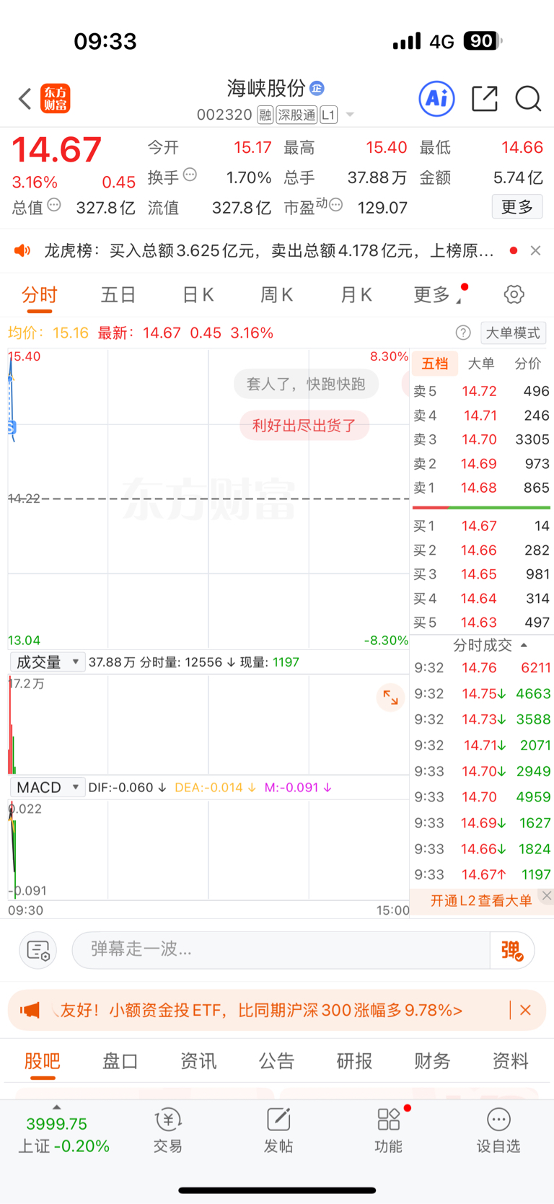Open the 研报 tab
Screen dimensions: 554x1204
coord(355,1060)
